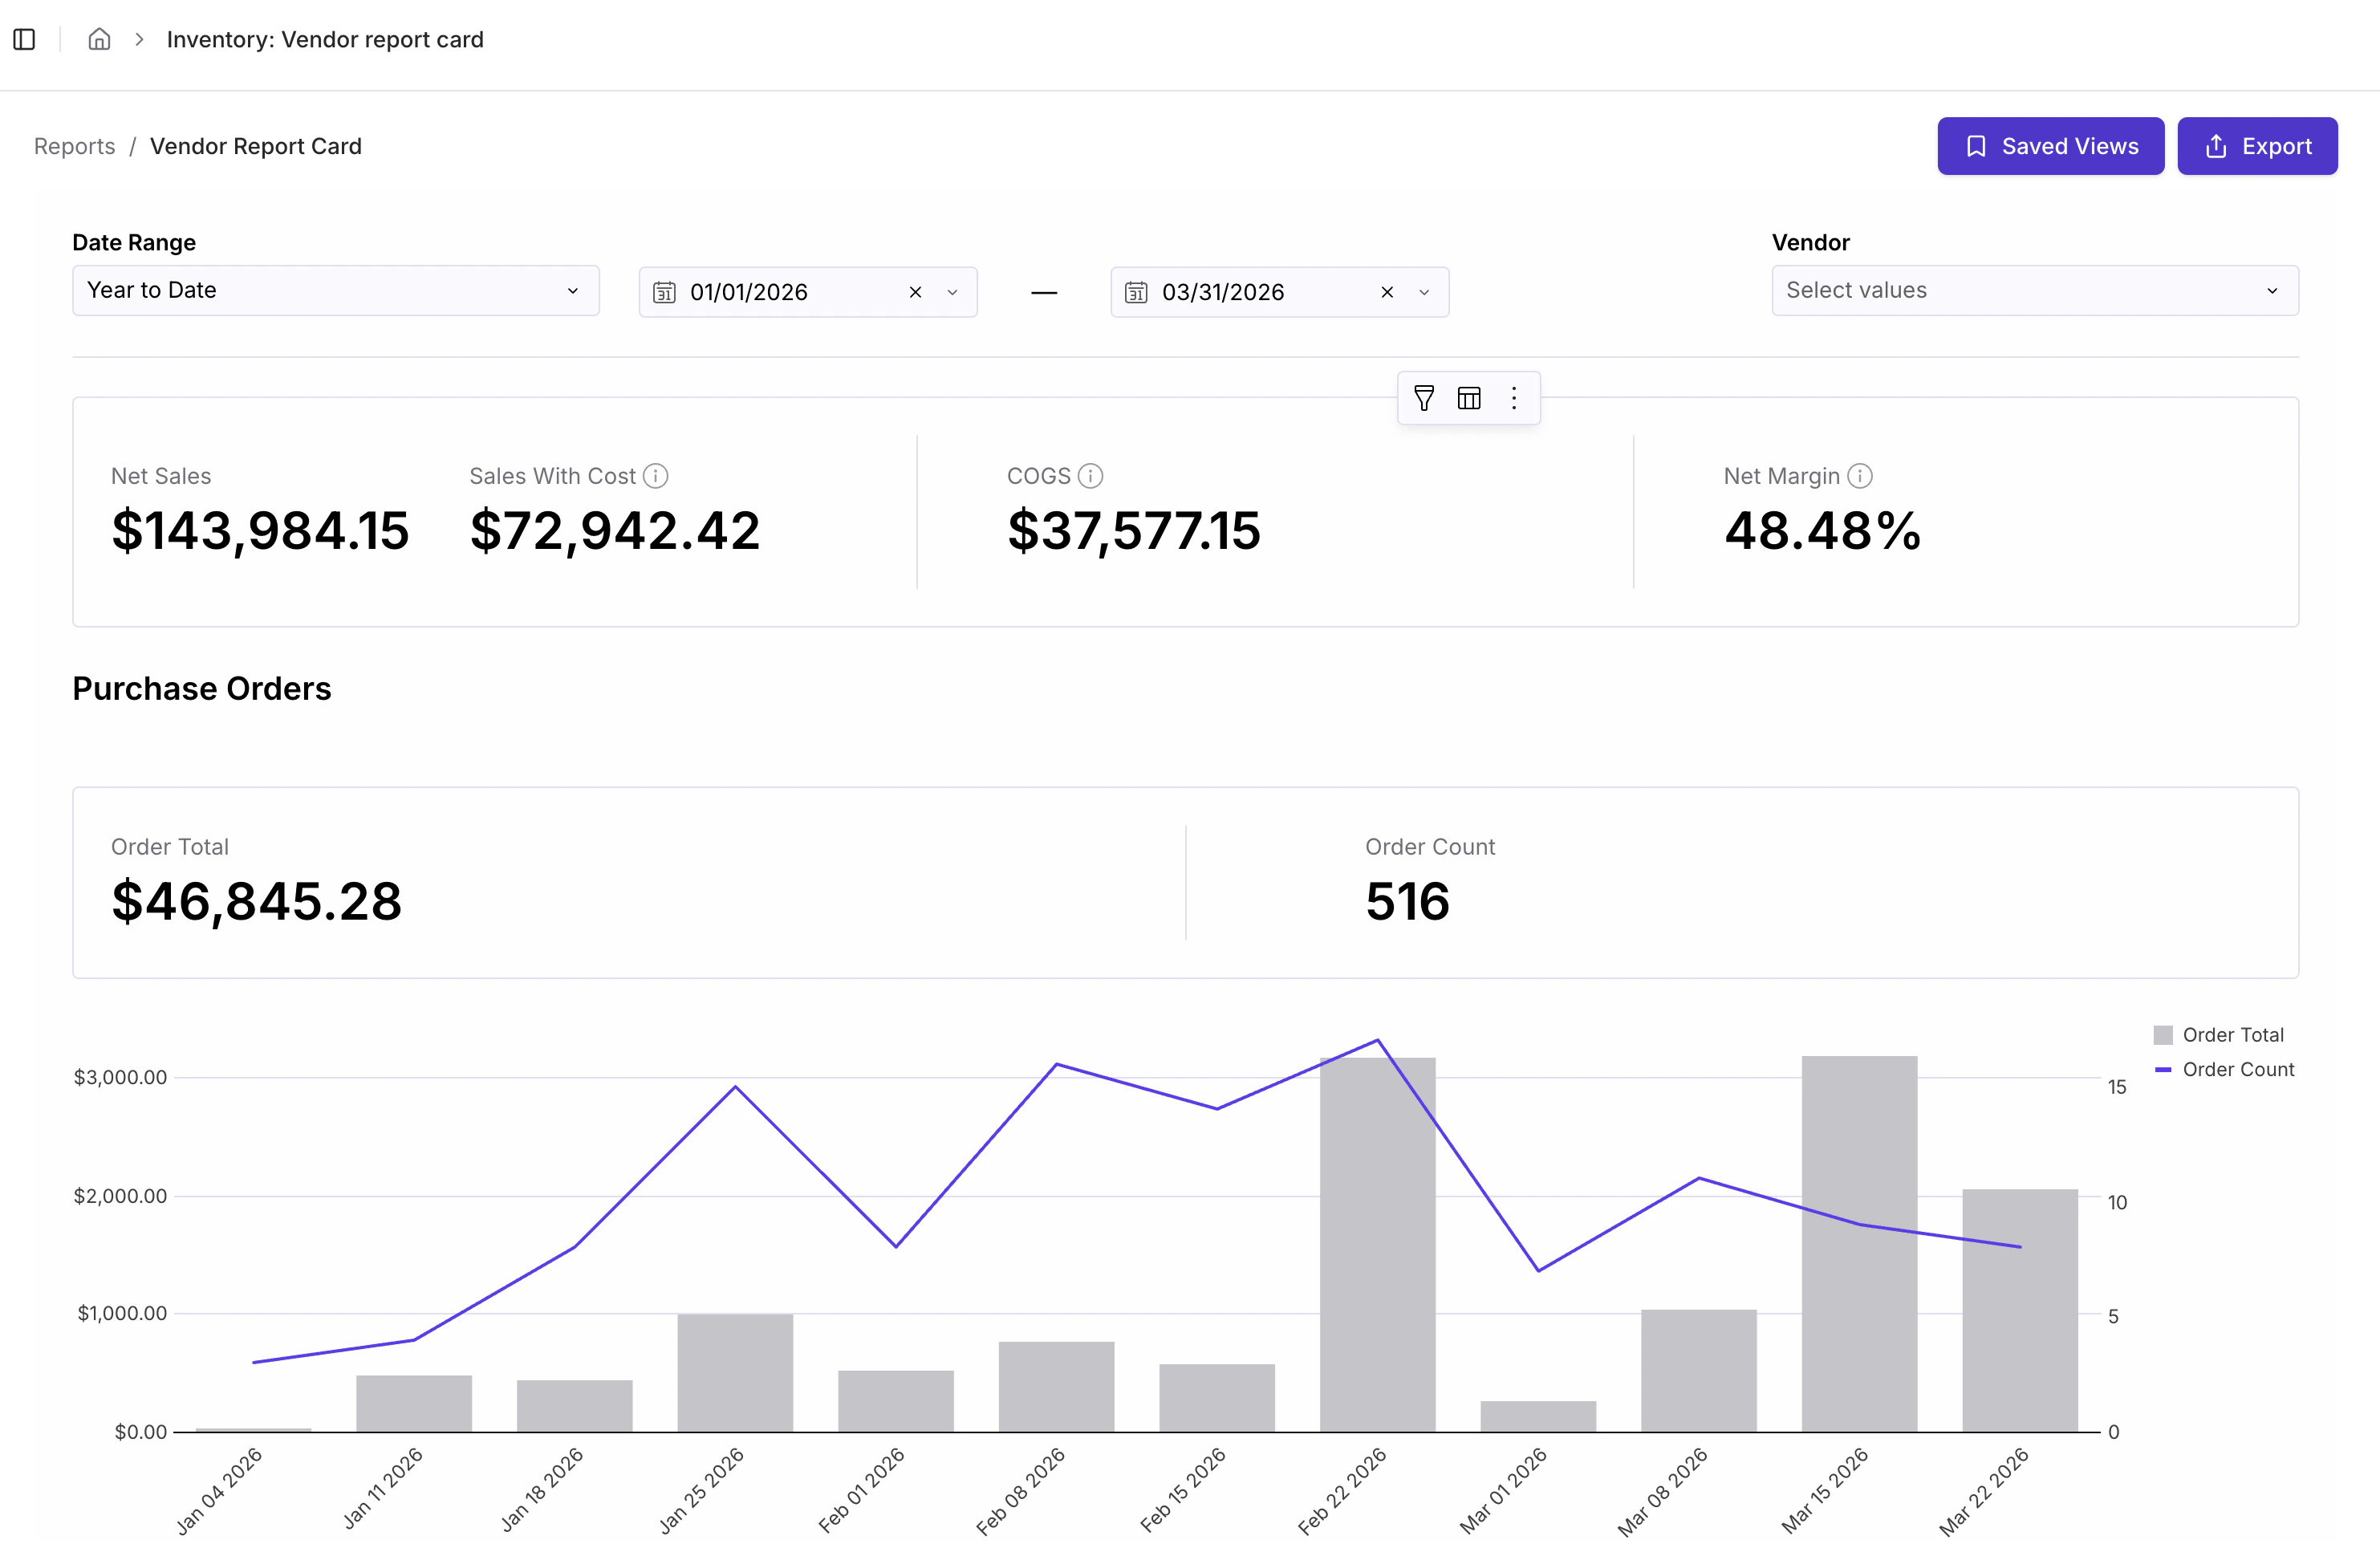Show the COGS info icon tooltip

(1090, 476)
